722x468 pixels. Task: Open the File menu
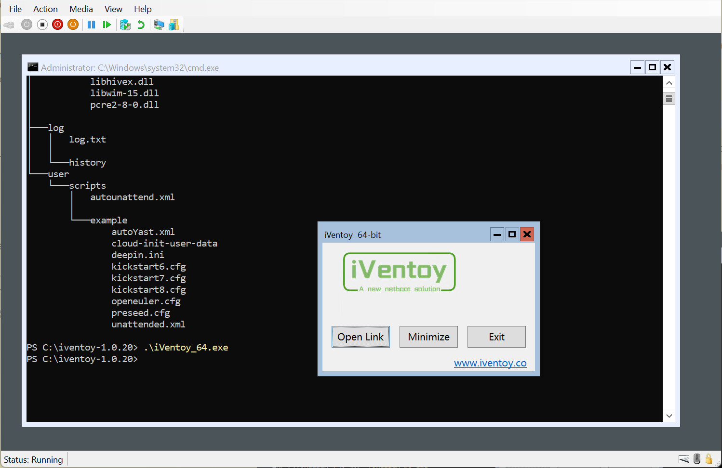coord(15,9)
